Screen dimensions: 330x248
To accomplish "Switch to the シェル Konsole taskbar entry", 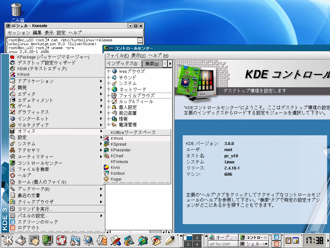I will tap(254, 244).
